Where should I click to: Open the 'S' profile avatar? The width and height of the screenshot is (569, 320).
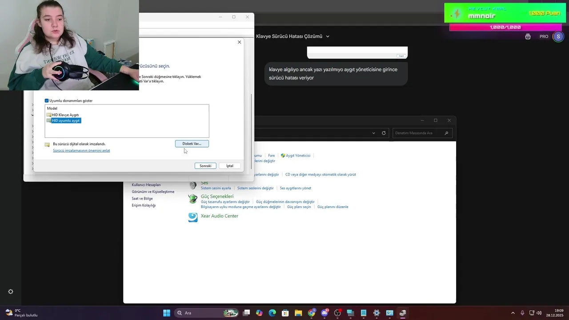[x=558, y=36]
